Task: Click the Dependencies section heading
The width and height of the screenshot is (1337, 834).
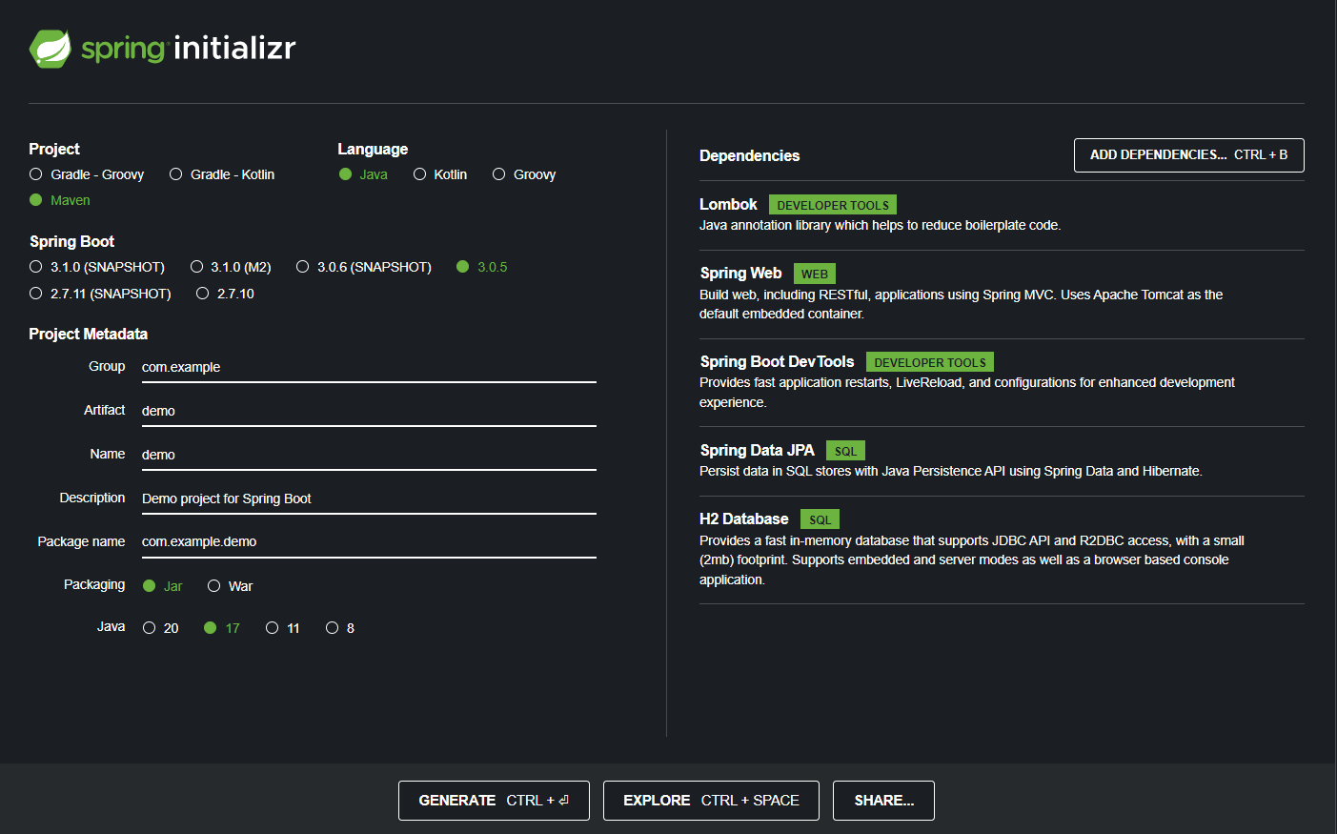Action: point(749,155)
